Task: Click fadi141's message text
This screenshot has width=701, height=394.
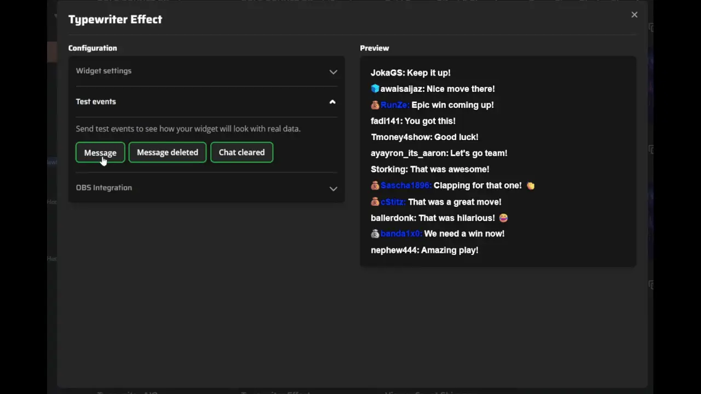Action: pos(432,121)
